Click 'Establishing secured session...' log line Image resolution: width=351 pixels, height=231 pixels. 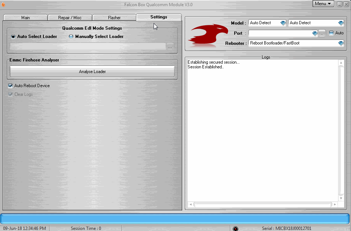(x=214, y=62)
